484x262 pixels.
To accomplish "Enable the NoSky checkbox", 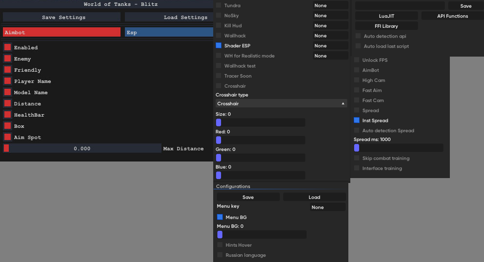I will 219,15.
